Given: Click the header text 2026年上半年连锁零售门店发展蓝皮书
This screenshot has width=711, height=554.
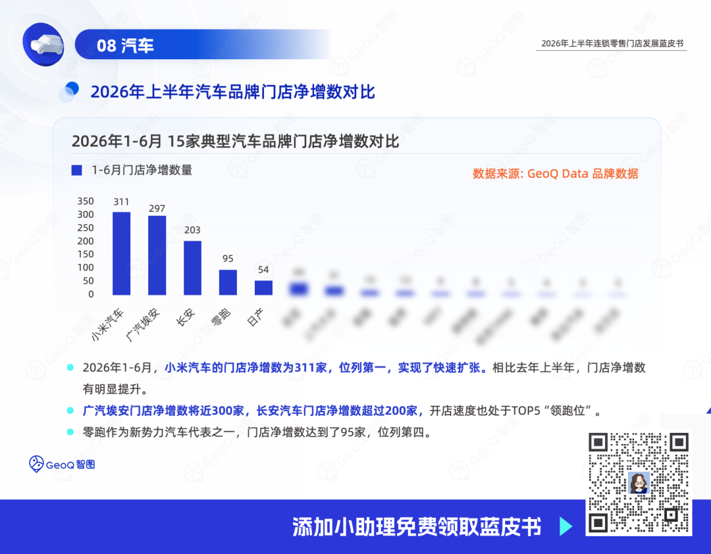Looking at the screenshot, I should pyautogui.click(x=612, y=43).
